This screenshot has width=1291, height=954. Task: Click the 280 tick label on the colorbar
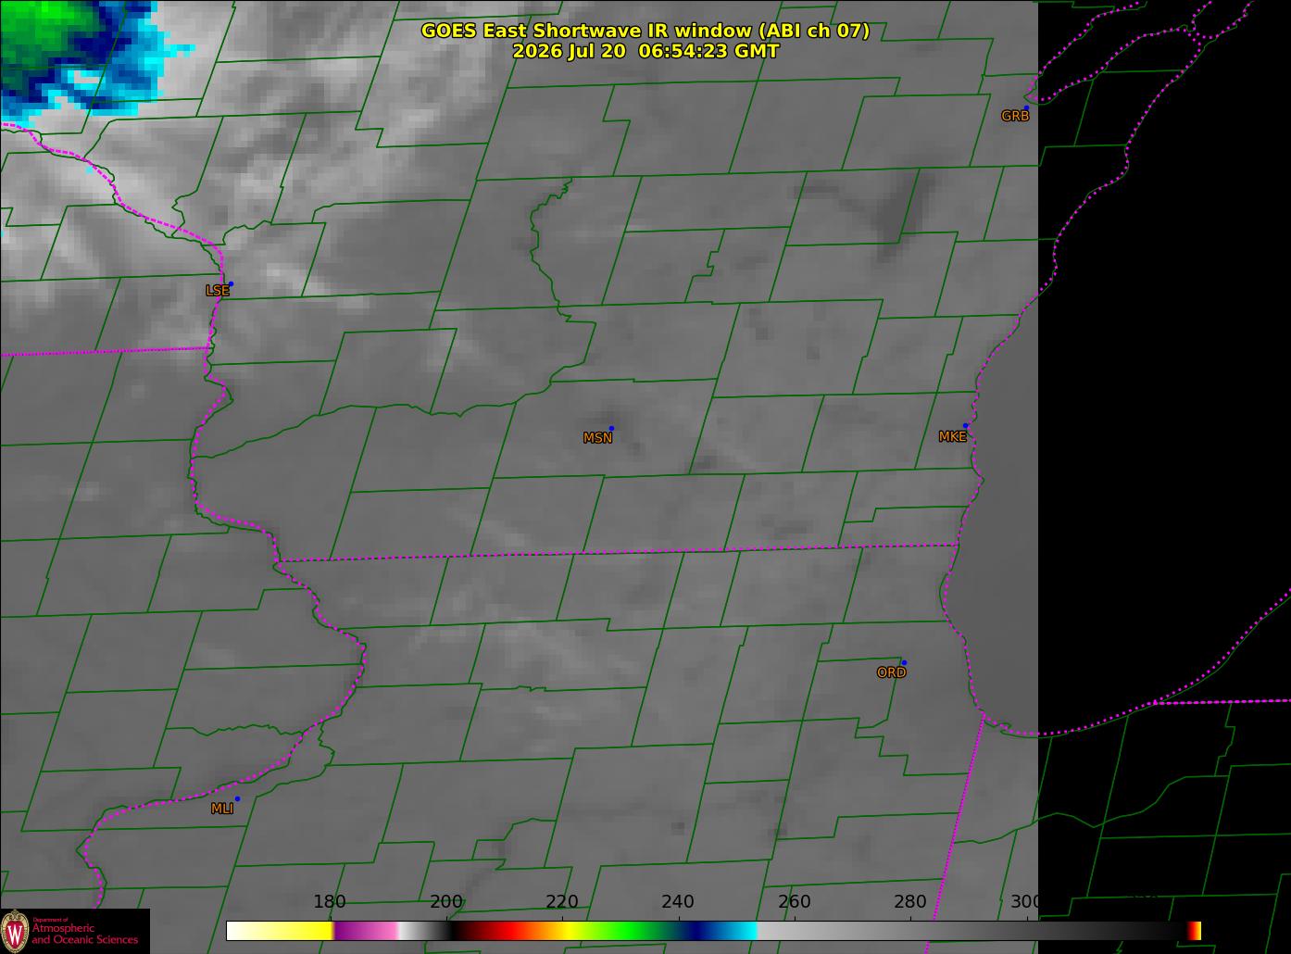tap(910, 902)
